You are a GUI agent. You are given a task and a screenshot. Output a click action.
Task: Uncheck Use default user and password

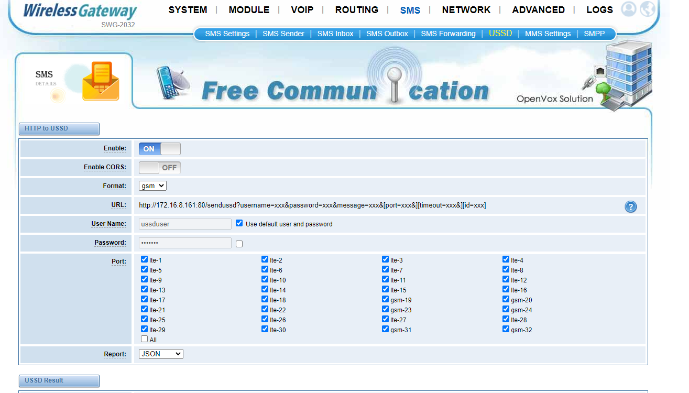(239, 223)
